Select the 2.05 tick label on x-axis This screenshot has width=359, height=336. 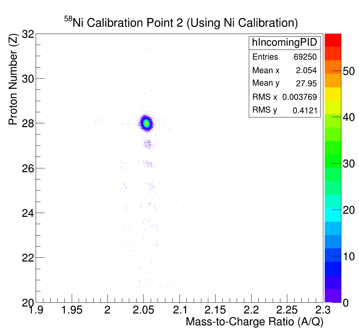(x=143, y=310)
